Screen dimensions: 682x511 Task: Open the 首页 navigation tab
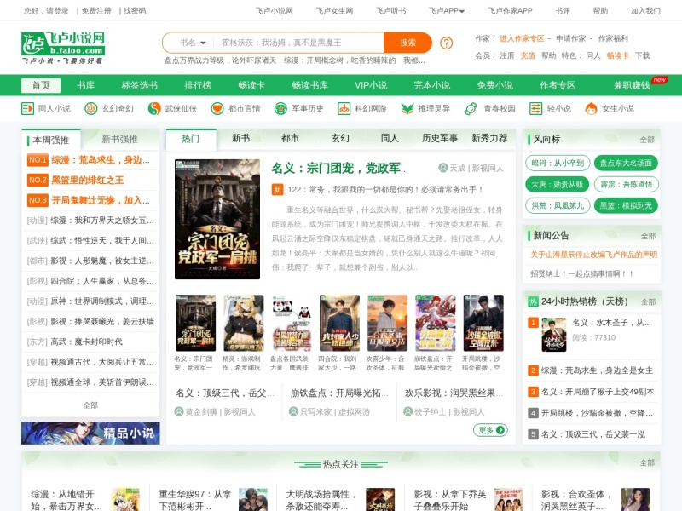pos(41,85)
